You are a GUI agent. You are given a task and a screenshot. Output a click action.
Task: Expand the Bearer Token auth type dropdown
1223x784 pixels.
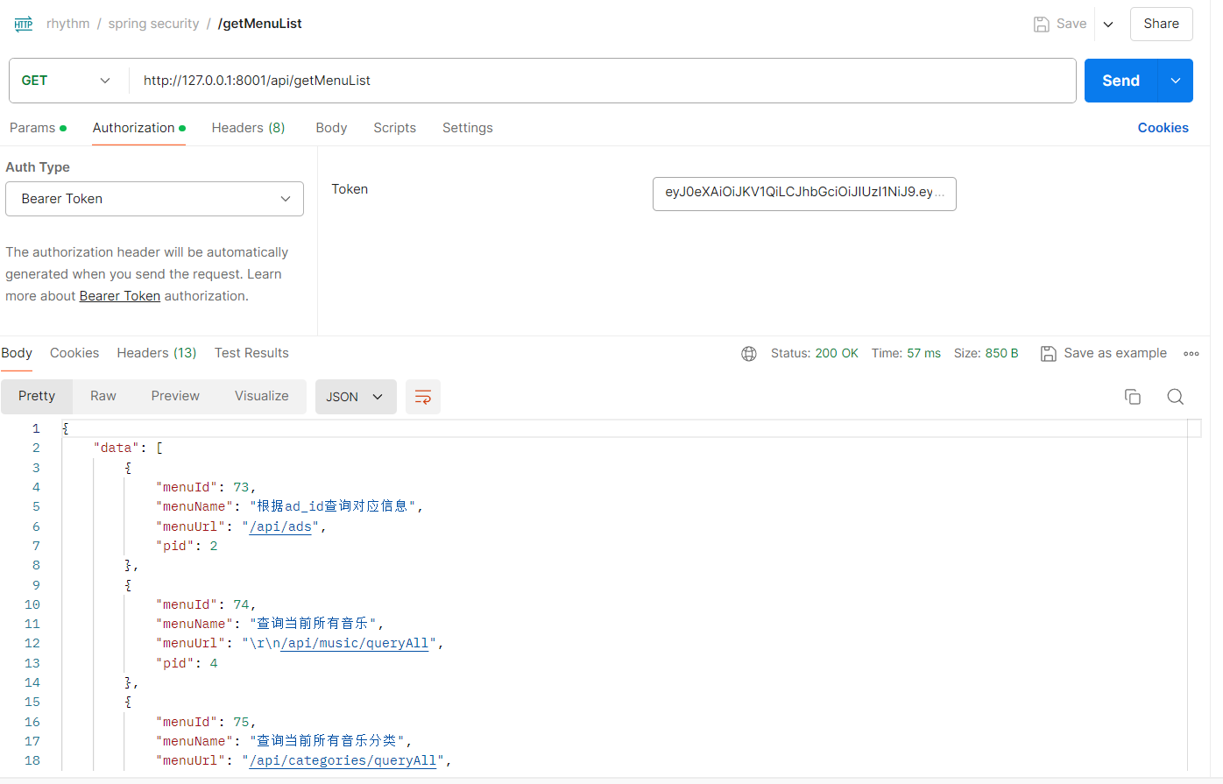155,199
